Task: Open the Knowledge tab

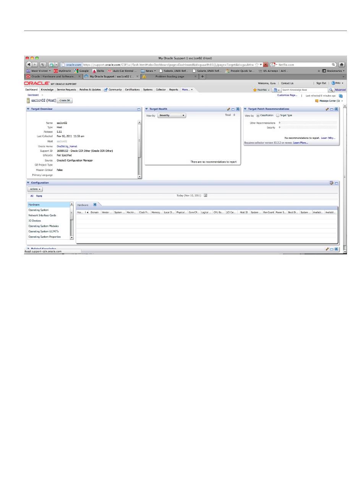Action: point(47,89)
